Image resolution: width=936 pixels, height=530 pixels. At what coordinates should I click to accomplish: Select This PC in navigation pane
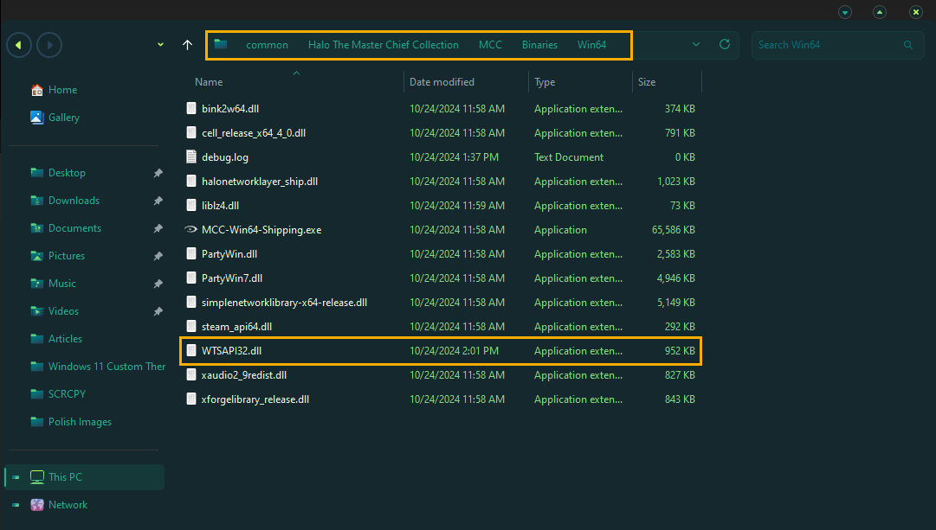click(x=84, y=477)
